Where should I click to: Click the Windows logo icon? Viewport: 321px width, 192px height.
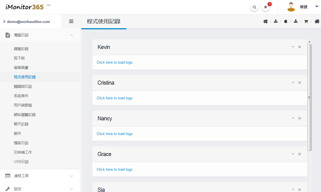[x=265, y=21]
